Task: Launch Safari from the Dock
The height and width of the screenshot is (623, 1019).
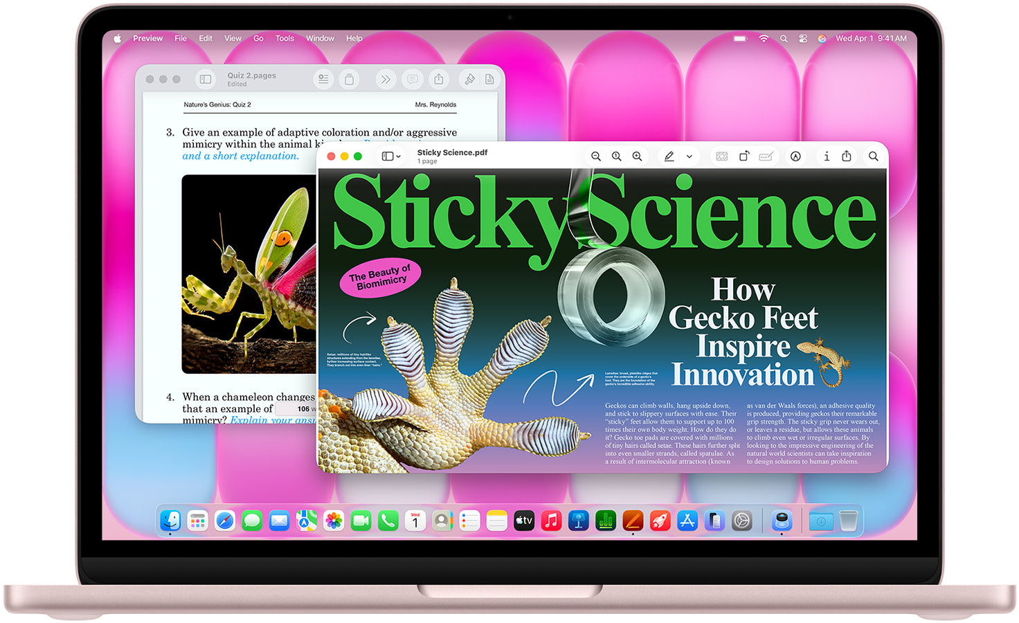Action: point(225,521)
